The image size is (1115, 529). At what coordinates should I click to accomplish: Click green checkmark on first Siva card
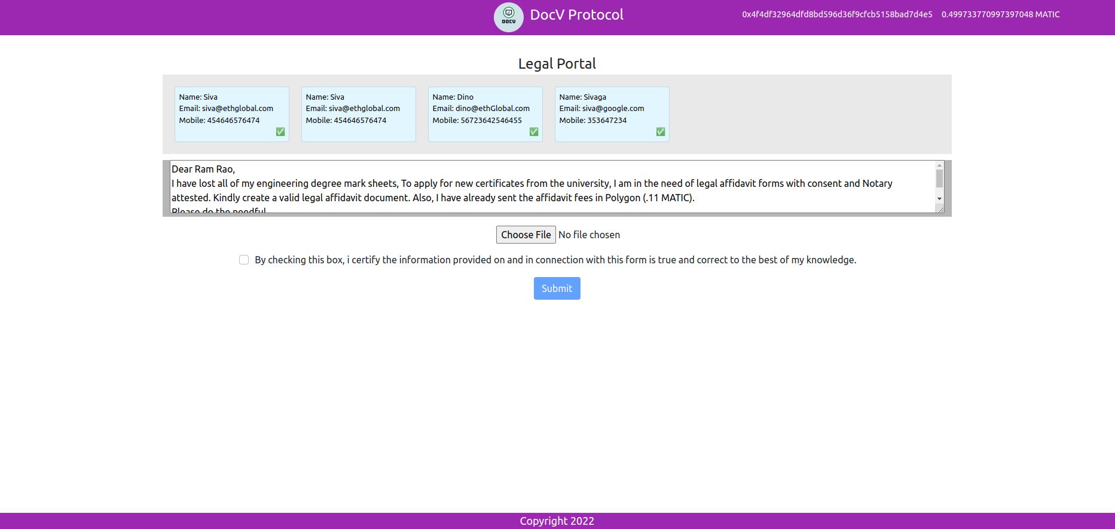pyautogui.click(x=280, y=132)
